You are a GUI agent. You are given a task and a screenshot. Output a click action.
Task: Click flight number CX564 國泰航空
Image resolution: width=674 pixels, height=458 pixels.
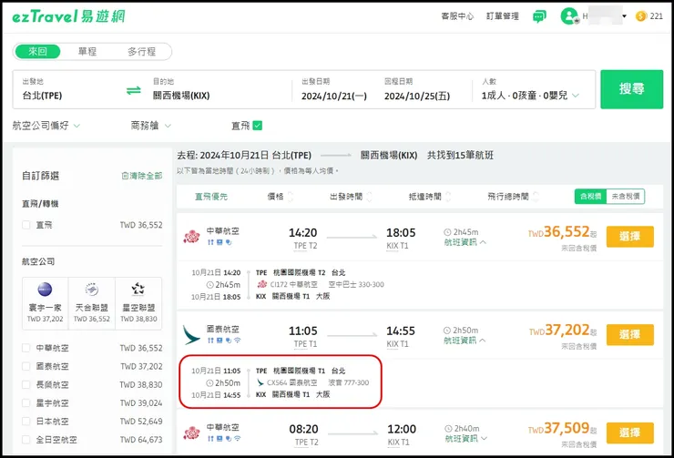point(292,382)
